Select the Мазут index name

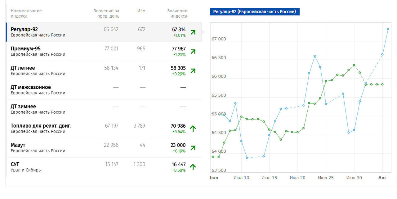tap(18, 145)
